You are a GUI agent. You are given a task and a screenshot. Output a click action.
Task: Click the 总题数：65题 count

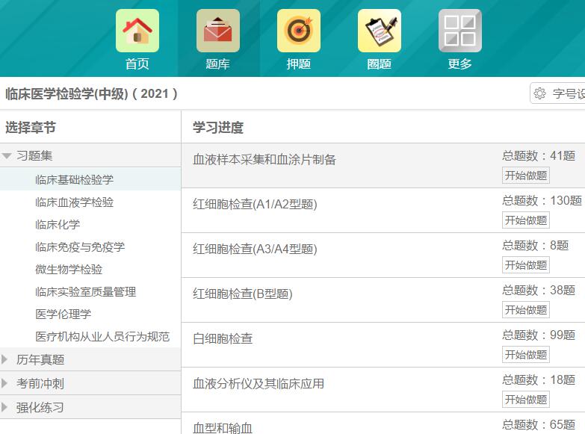(539, 424)
